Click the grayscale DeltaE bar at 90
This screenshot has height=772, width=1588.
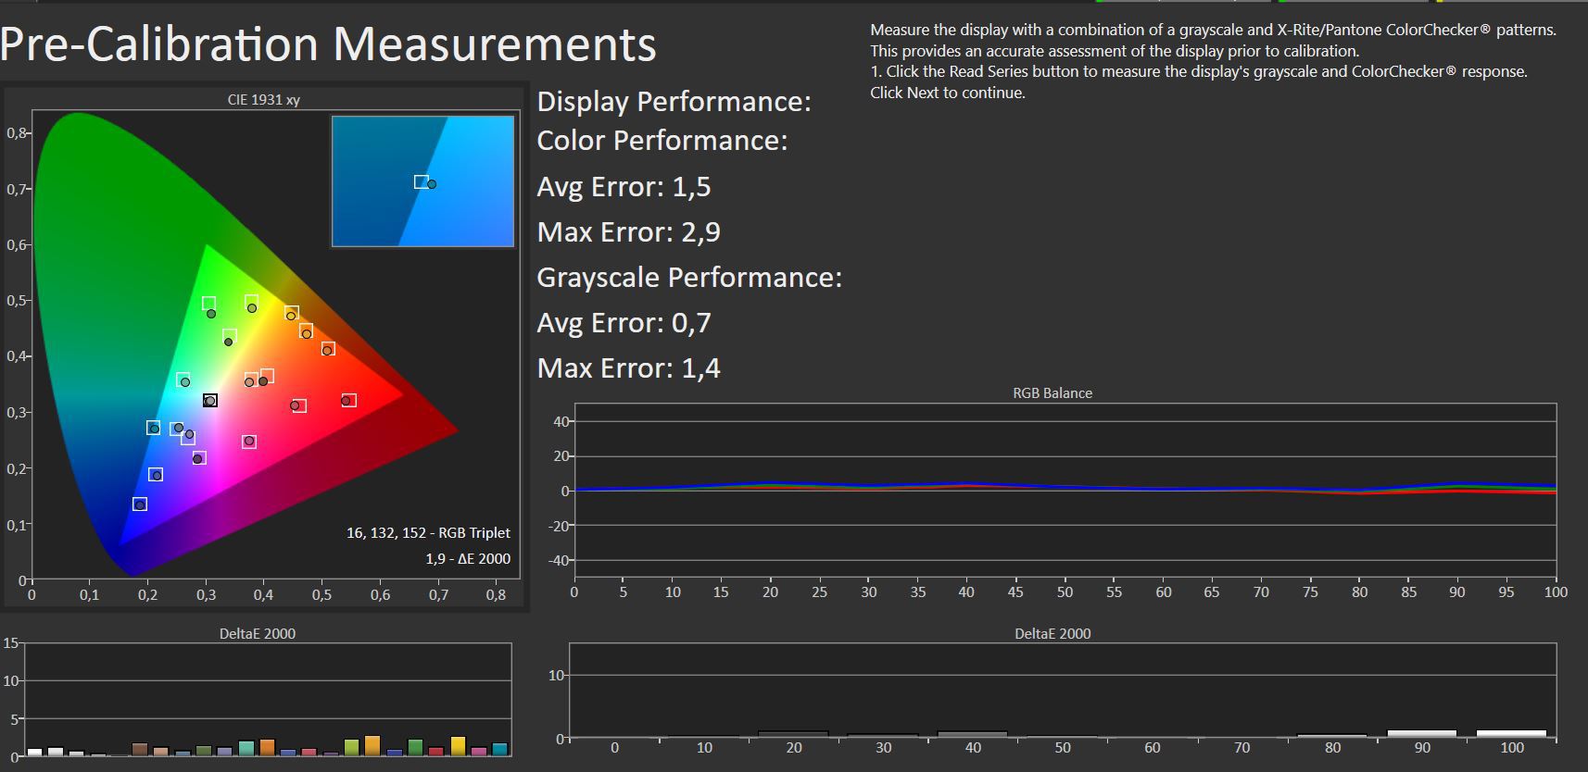coord(1421,734)
